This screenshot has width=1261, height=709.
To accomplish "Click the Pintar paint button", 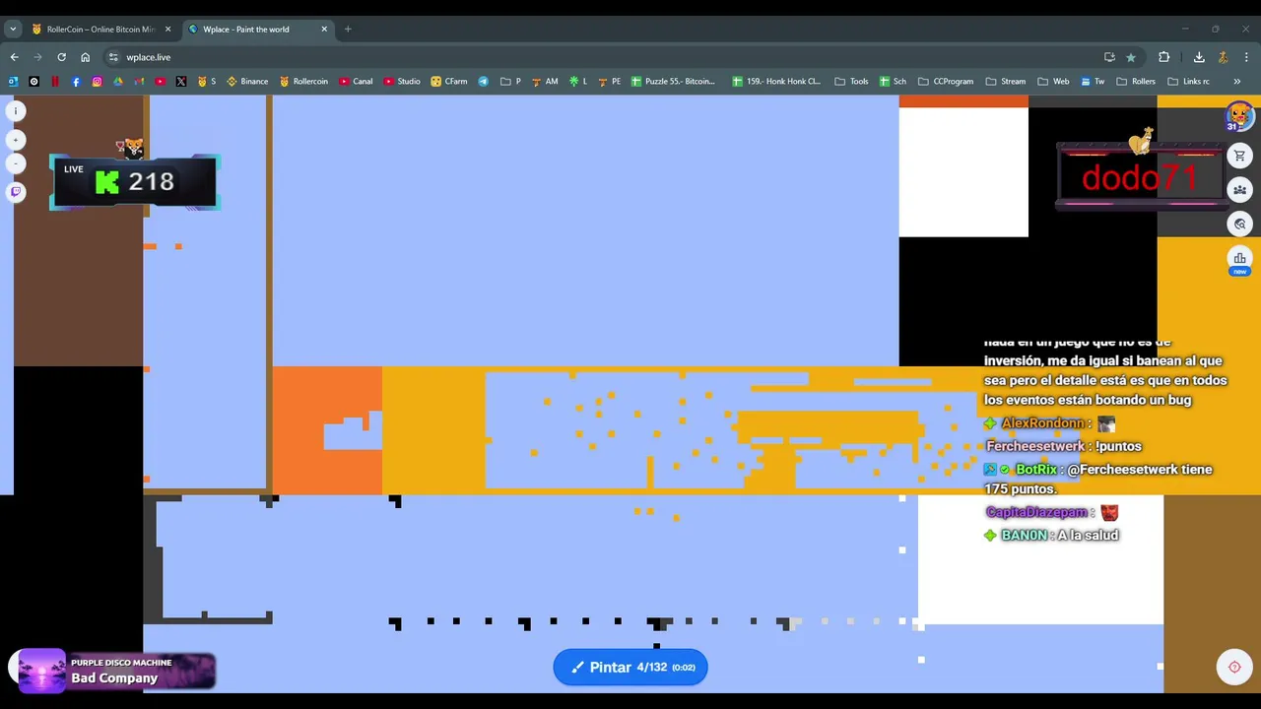I will coord(630,667).
